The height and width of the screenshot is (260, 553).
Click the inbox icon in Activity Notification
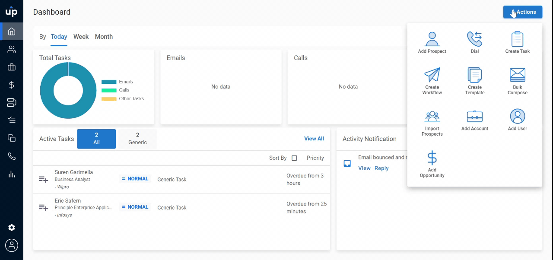[x=347, y=164]
